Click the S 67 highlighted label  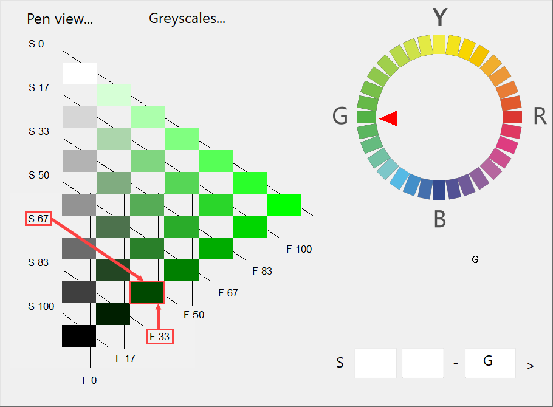click(38, 218)
